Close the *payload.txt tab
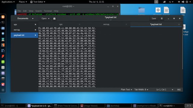 click(x=179, y=24)
